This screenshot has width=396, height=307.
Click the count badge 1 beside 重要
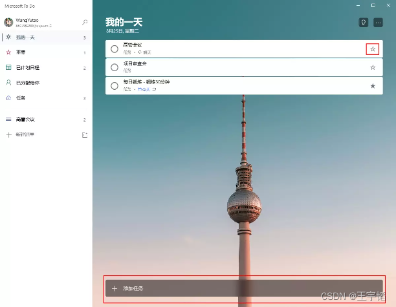coord(85,53)
